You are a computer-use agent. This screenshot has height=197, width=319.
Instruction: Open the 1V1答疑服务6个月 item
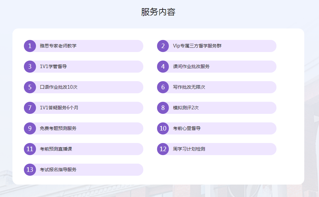[x=59, y=108]
